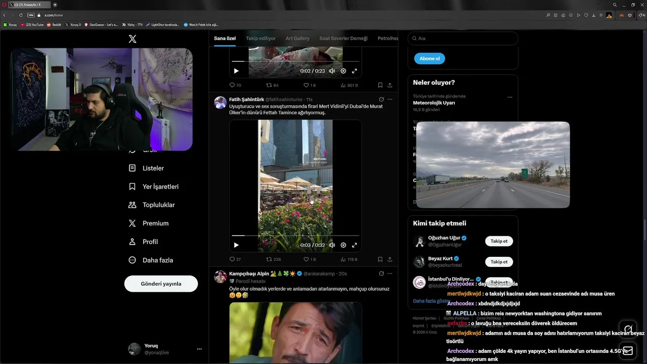Open settings on the top 0:23 video

coord(343,71)
